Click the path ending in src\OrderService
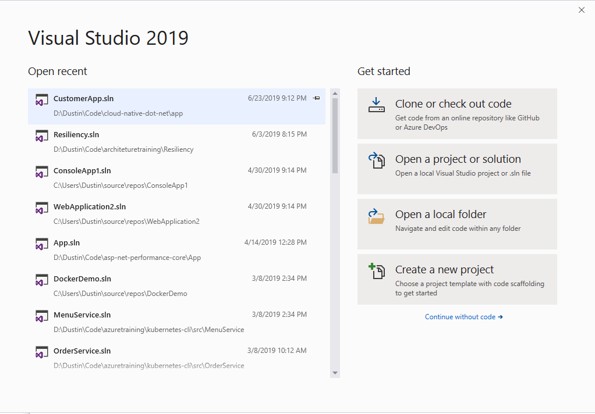Screen dimensions: 595x414 (149, 366)
